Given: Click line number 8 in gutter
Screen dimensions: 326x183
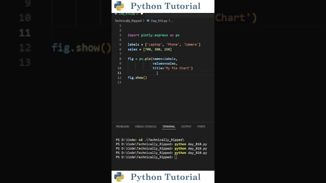Looking at the screenshot, I should pyautogui.click(x=120, y=59).
